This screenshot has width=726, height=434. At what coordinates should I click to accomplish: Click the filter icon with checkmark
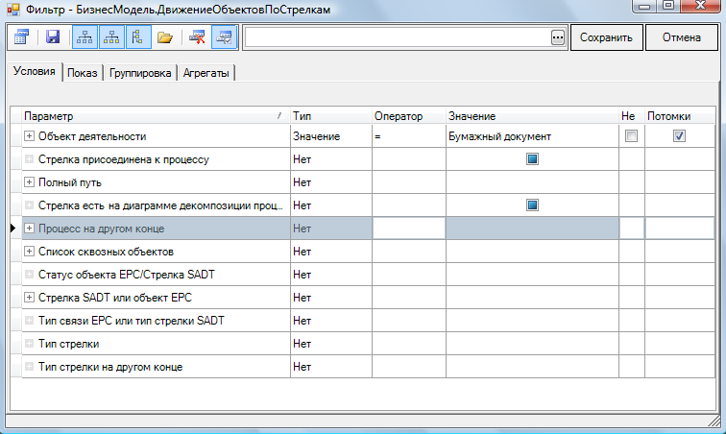tap(224, 37)
